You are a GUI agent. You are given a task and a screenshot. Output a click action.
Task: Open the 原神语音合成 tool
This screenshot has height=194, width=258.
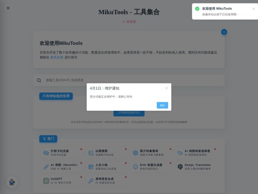point(105,181)
